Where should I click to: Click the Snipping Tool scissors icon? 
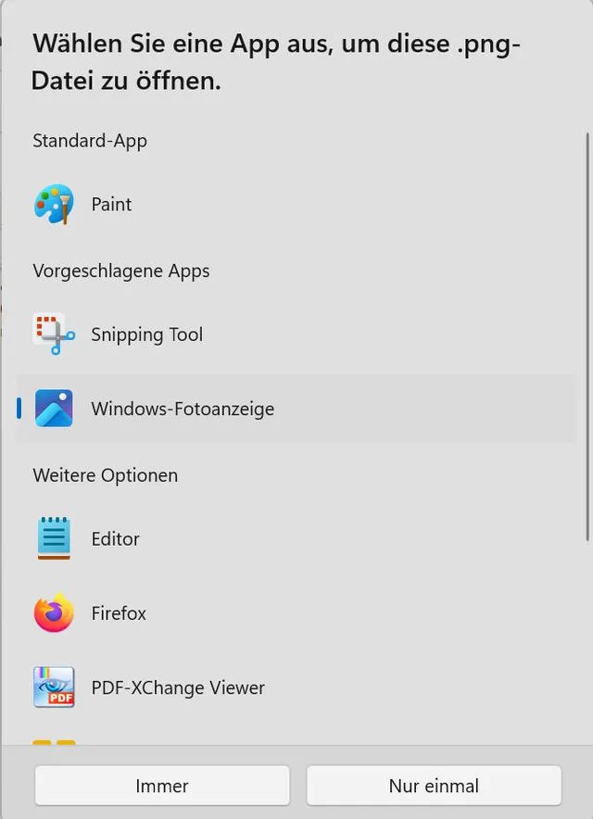54,334
